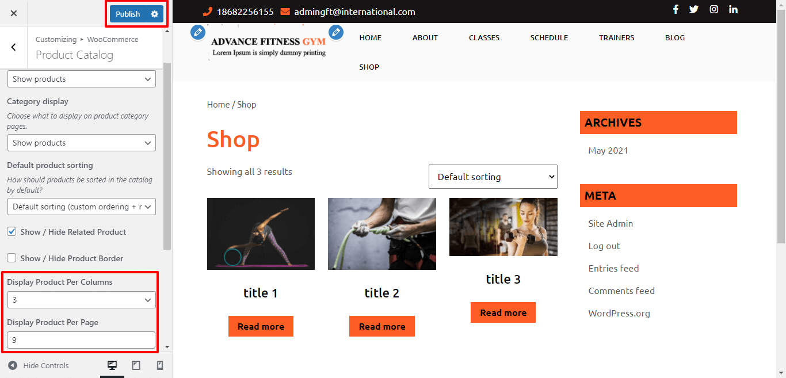Navigate to the TRAINERS menu item

(616, 37)
